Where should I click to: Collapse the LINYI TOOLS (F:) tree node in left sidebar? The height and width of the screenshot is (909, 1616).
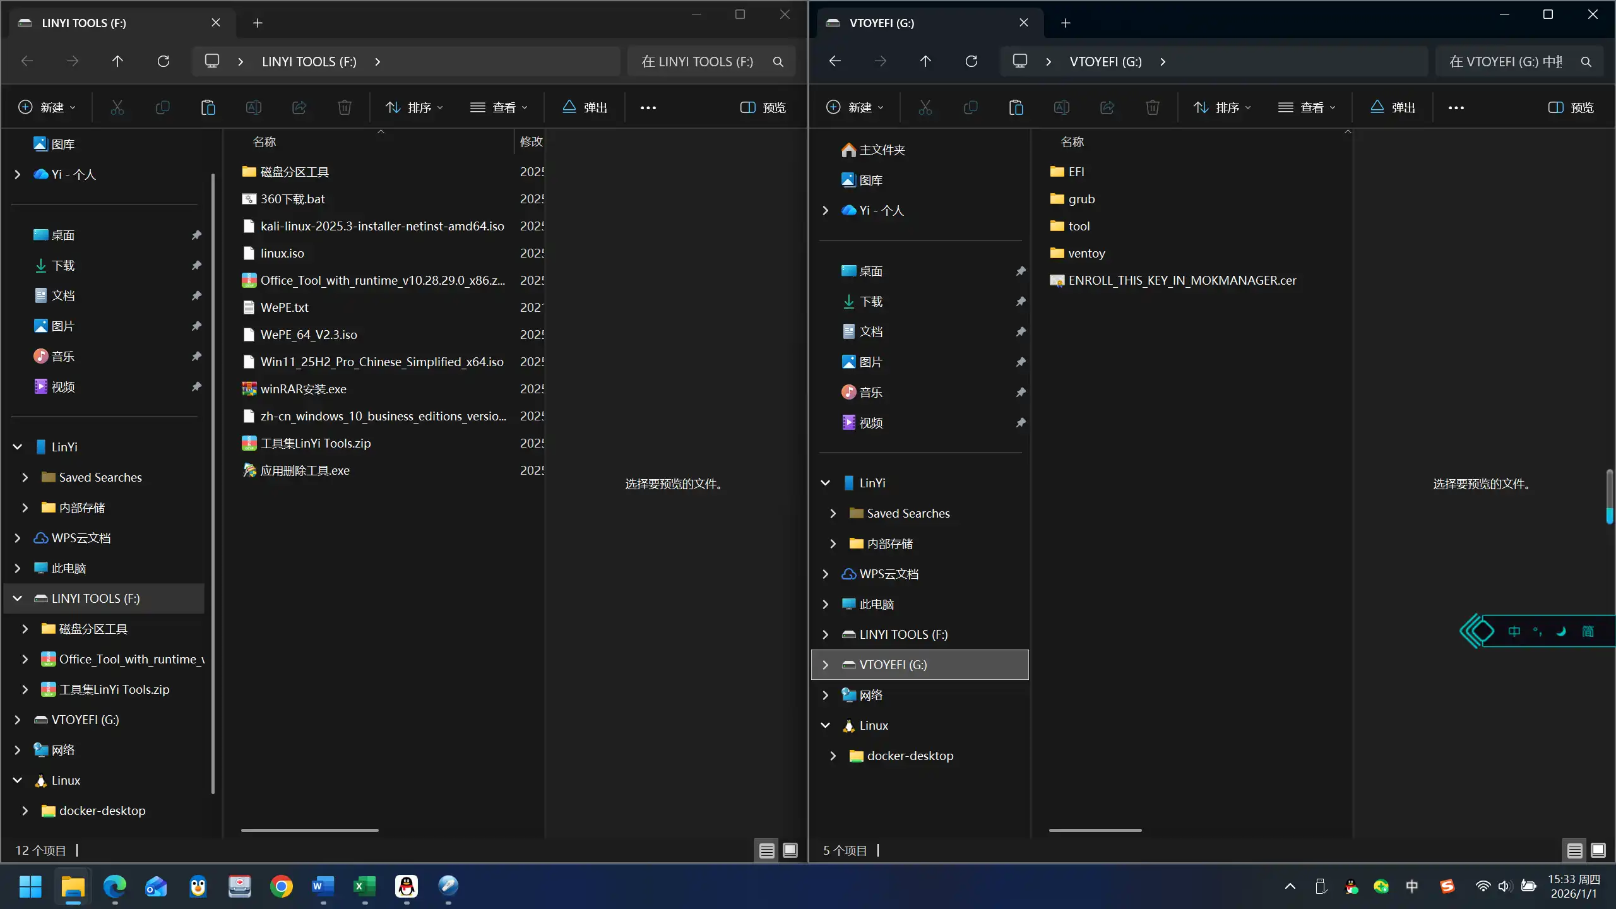point(18,598)
